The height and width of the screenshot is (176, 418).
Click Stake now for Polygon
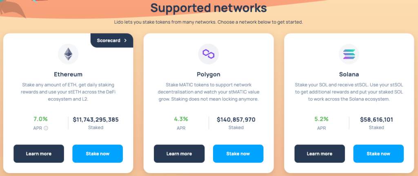point(238,154)
